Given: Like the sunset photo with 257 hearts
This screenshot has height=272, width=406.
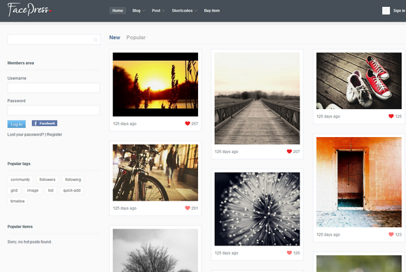Looking at the screenshot, I should click(188, 123).
